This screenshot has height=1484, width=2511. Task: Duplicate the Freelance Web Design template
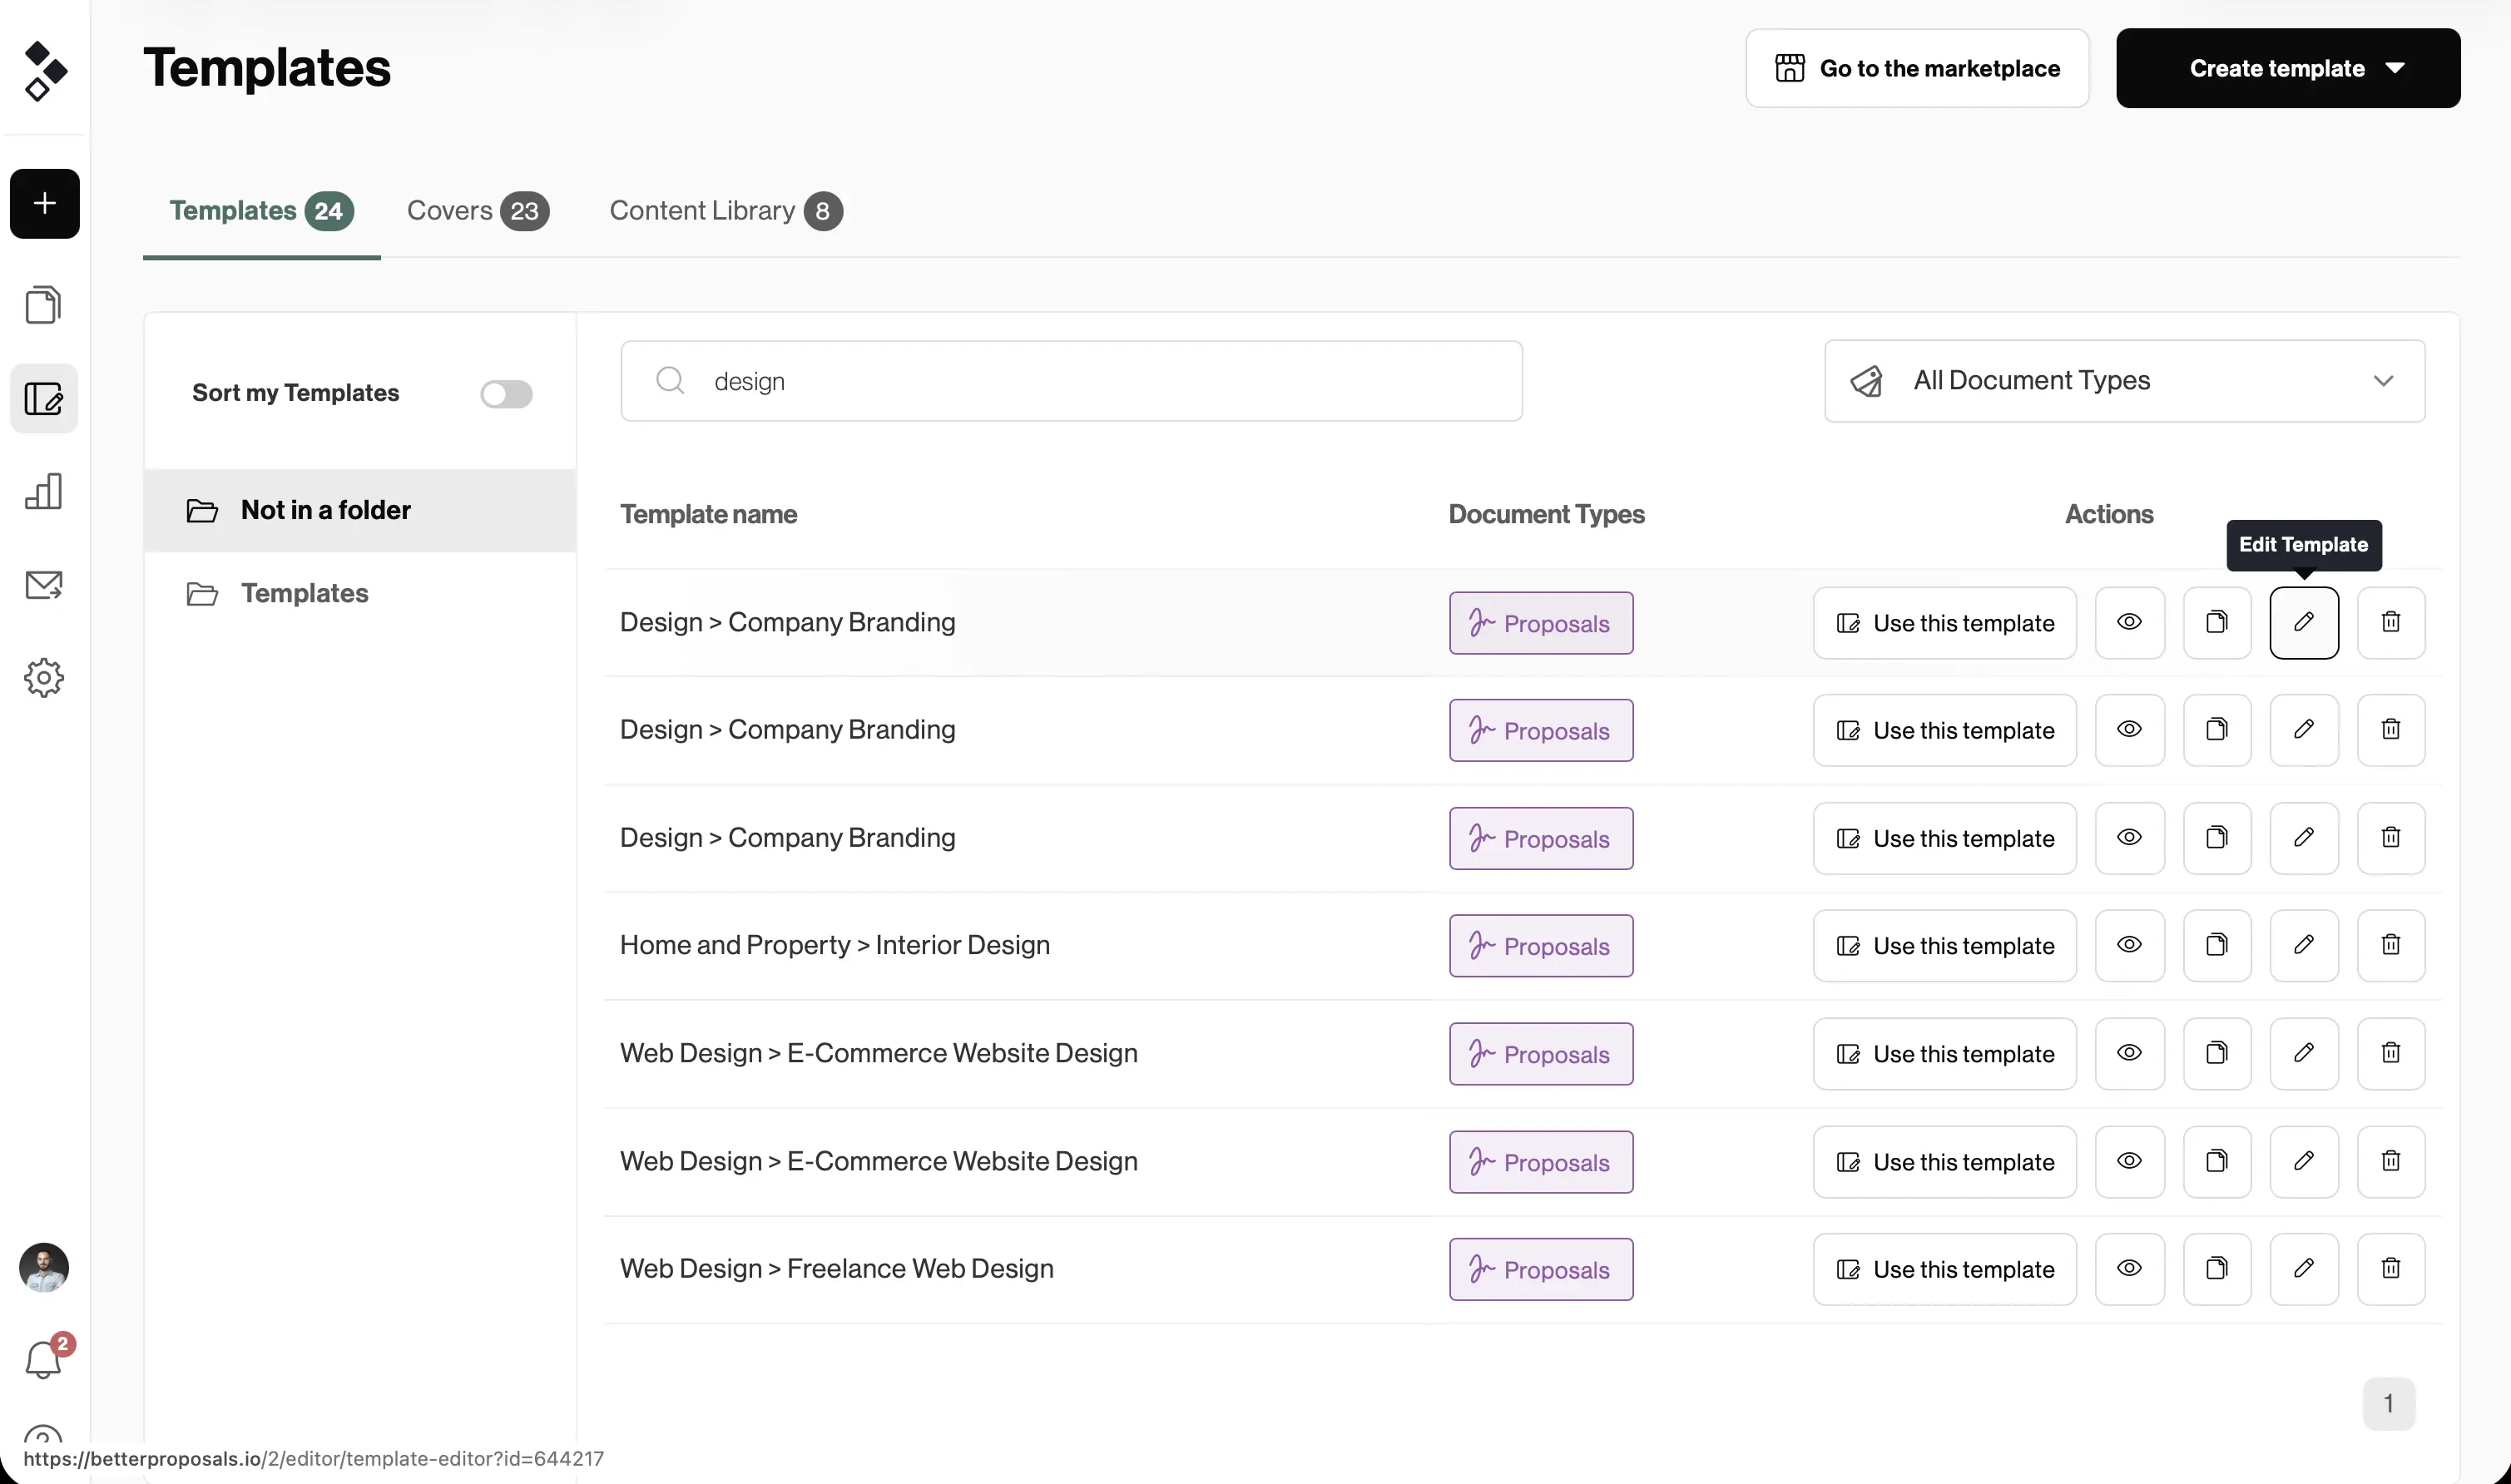[2217, 1270]
